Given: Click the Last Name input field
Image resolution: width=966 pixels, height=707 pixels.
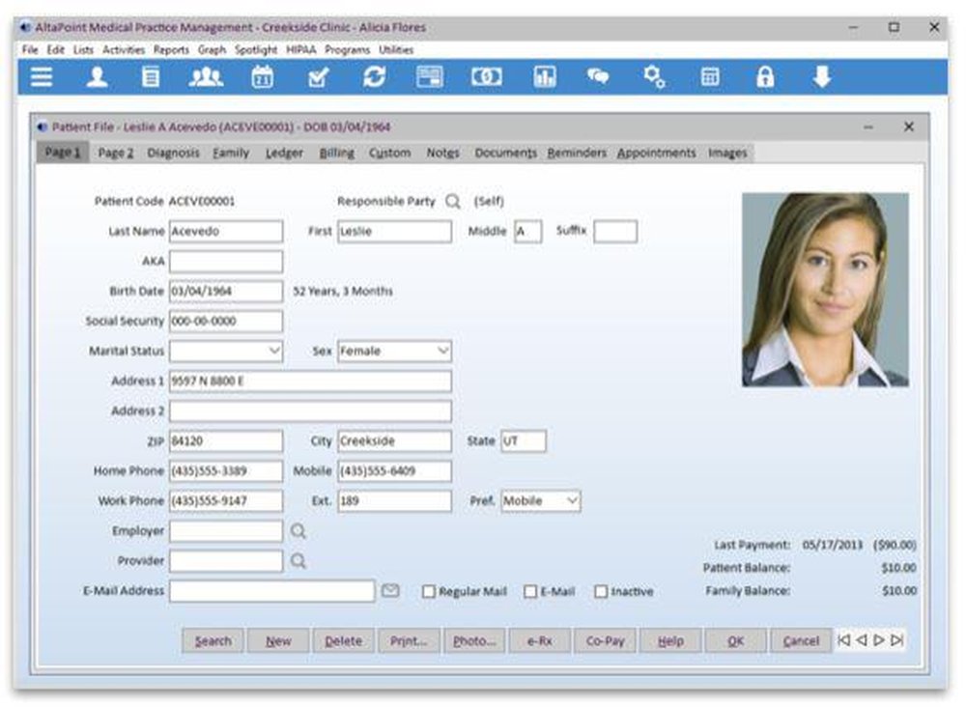Looking at the screenshot, I should [226, 232].
